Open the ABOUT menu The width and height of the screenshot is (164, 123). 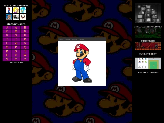[x=61, y=39]
